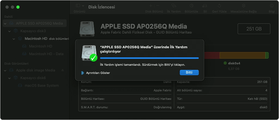Click the disk0s4 partition label
The image size is (279, 120).
234,63
